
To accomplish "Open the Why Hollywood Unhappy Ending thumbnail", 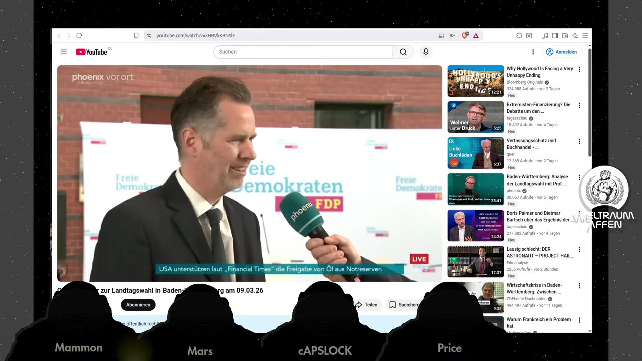I will pyautogui.click(x=475, y=81).
